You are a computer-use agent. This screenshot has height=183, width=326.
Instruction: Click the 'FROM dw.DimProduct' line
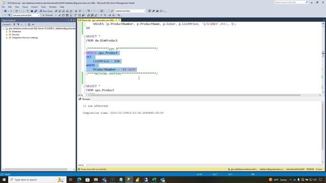(x=102, y=41)
